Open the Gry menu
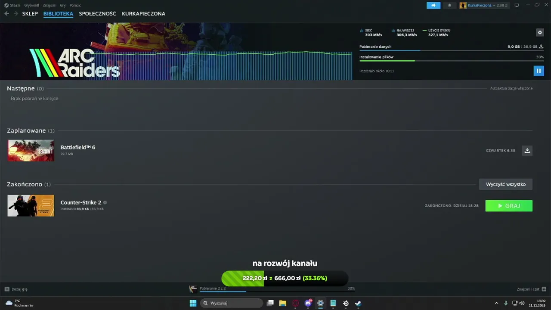Image resolution: width=551 pixels, height=310 pixels. [x=63, y=5]
